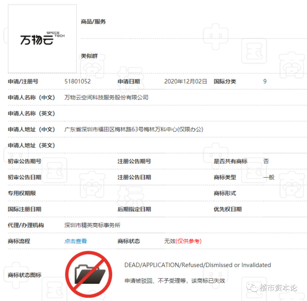Screen dimensions: 307x301
Task: Click the 商标类型 label
Action: [225, 177]
